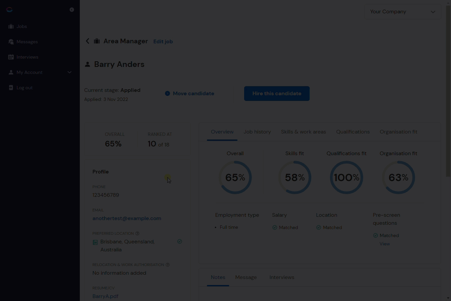Click View under Pre-screen questions
Image resolution: width=451 pixels, height=301 pixels.
tap(384, 244)
